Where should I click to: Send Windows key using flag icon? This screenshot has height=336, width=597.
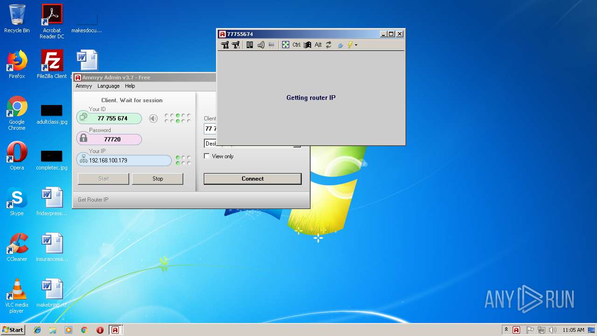tap(307, 45)
